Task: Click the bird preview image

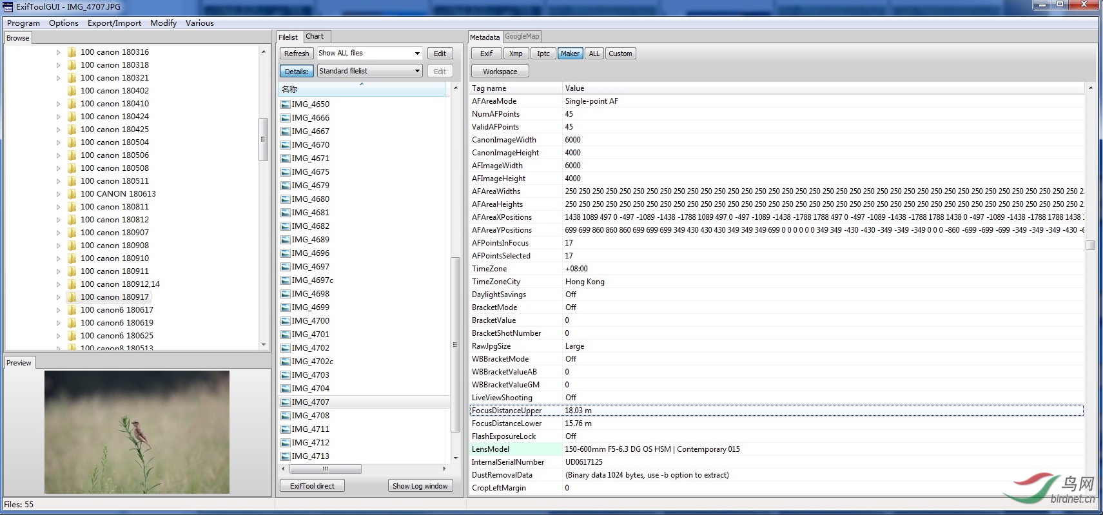Action: (137, 432)
